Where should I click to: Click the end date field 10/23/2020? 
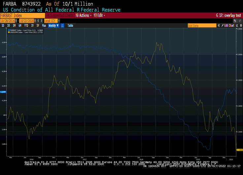27,21
